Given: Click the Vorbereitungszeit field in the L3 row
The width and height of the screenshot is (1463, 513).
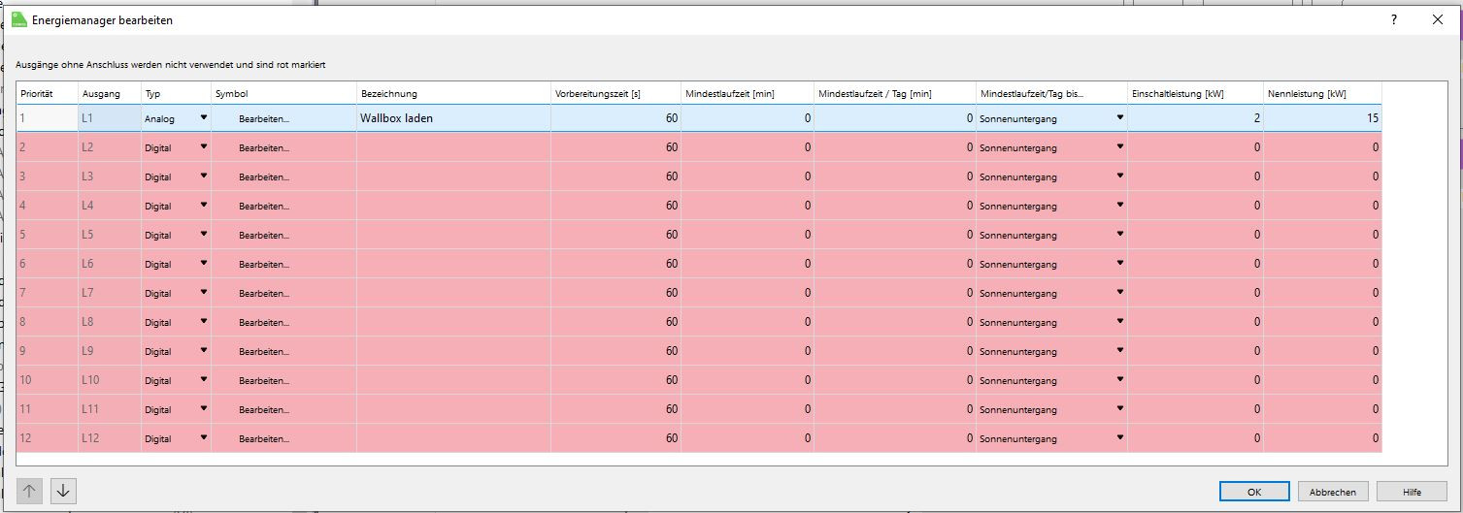Looking at the screenshot, I should pyautogui.click(x=615, y=176).
